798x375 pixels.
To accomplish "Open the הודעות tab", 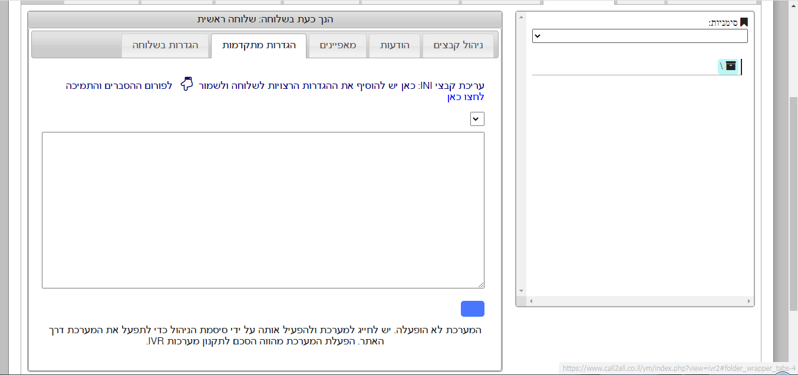I will (394, 45).
